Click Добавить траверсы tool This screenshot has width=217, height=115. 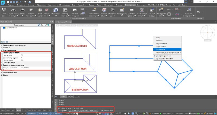[x=132, y=12]
